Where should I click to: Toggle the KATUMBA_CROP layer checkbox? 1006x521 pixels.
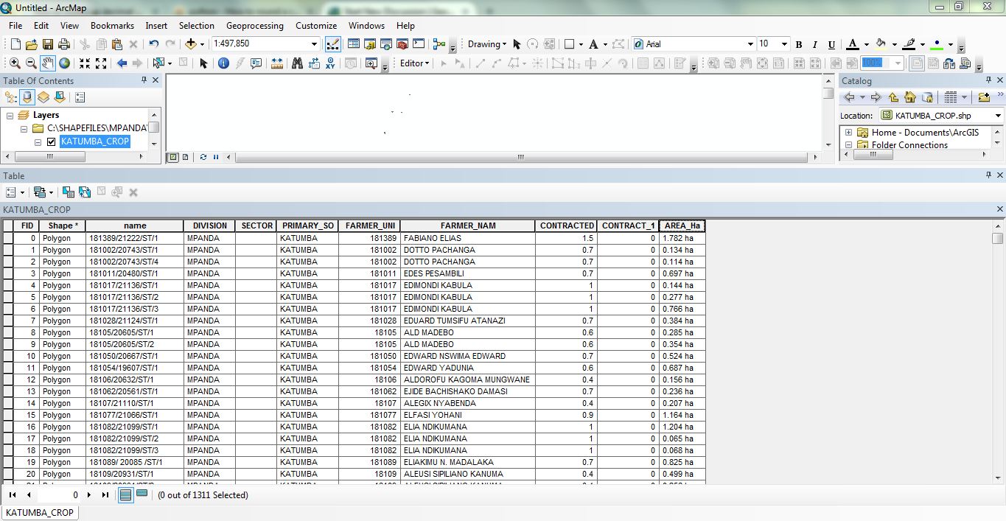pos(51,141)
